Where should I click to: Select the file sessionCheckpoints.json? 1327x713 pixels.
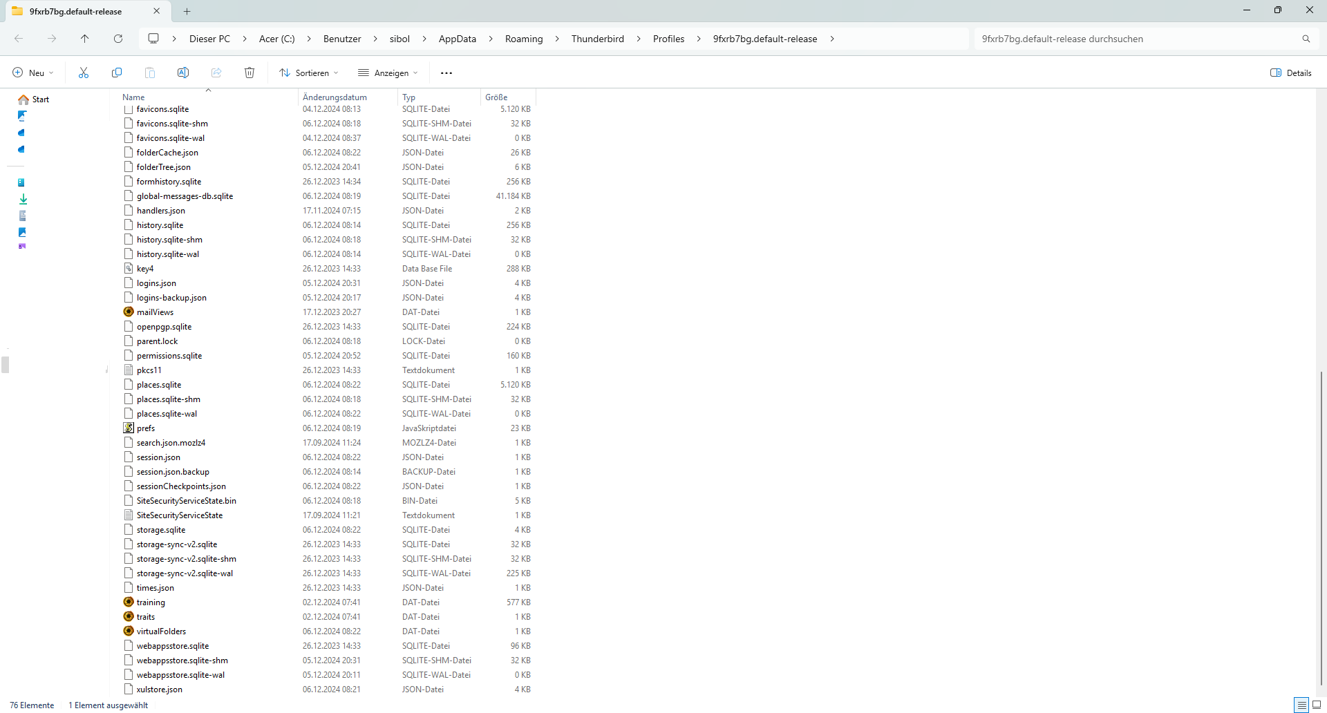click(181, 486)
